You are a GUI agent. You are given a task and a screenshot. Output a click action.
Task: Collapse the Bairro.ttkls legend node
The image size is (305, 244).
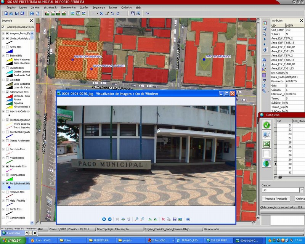[x=3, y=56]
